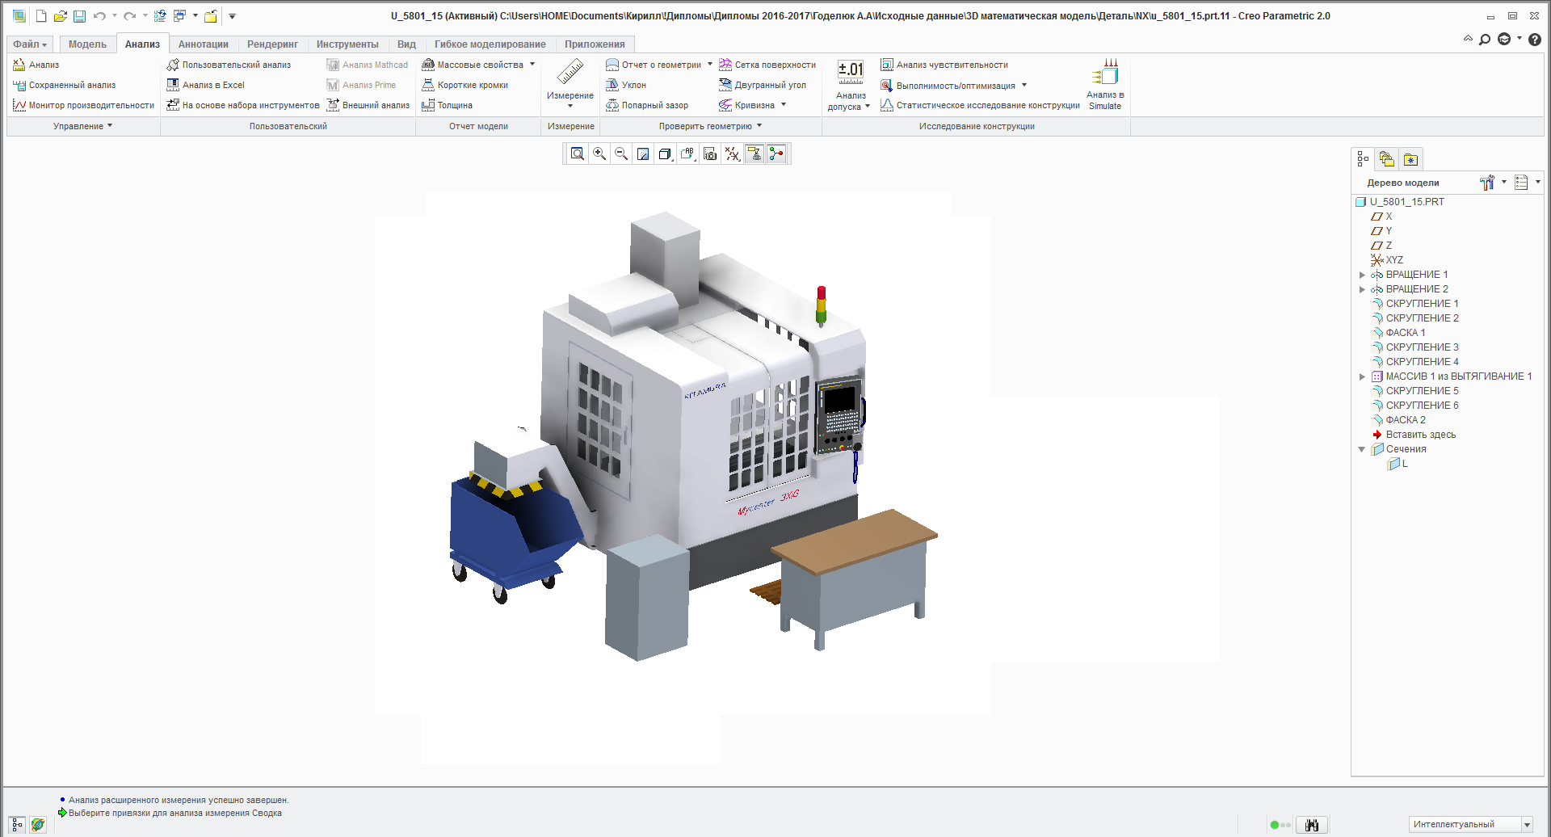Screen dimensions: 1551x837
Task: Switch to the Модель tab
Action: tap(87, 44)
